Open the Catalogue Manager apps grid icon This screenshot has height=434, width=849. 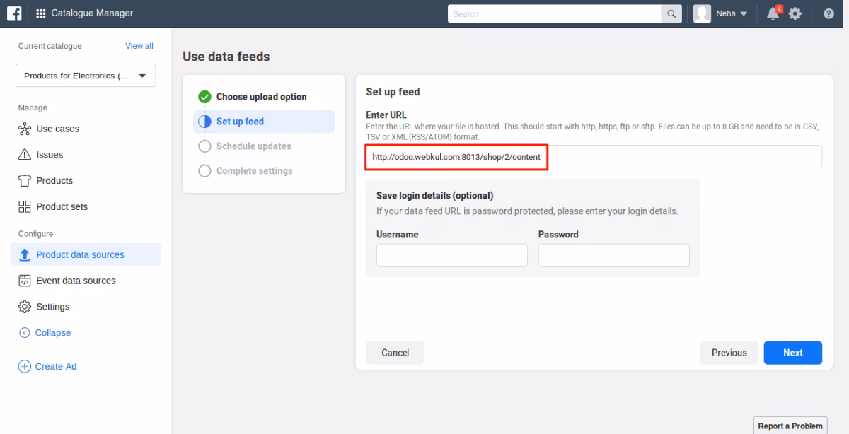40,13
